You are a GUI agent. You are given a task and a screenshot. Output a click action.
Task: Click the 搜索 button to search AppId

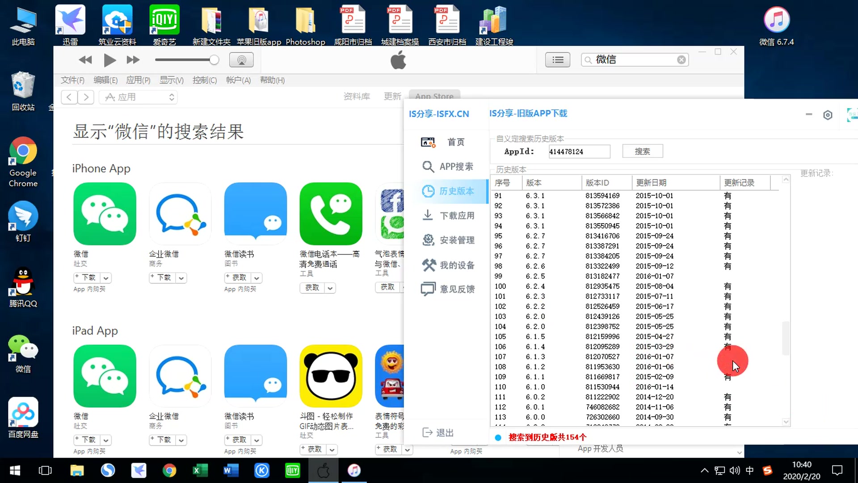[x=642, y=152]
